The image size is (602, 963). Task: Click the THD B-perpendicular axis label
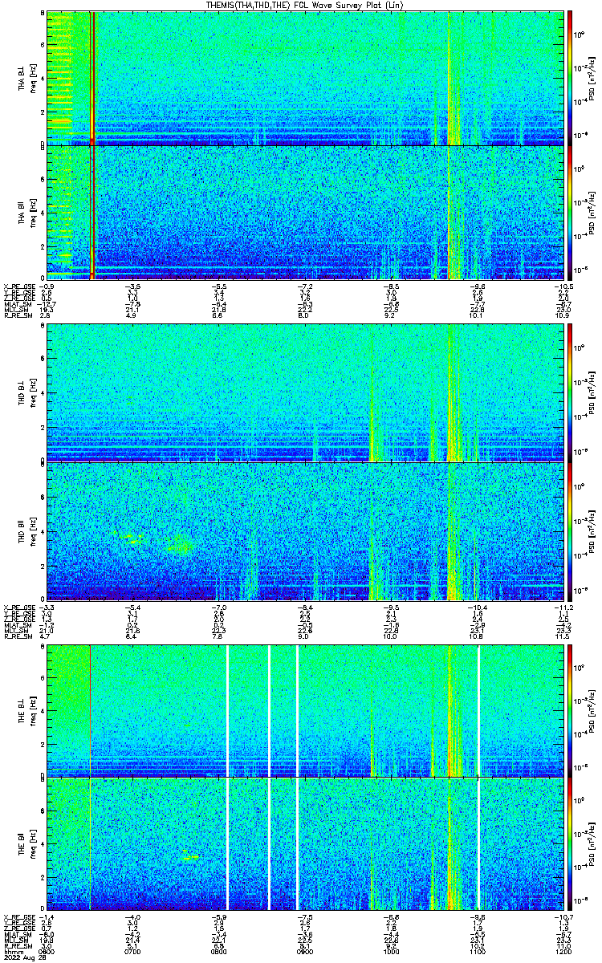pos(22,395)
